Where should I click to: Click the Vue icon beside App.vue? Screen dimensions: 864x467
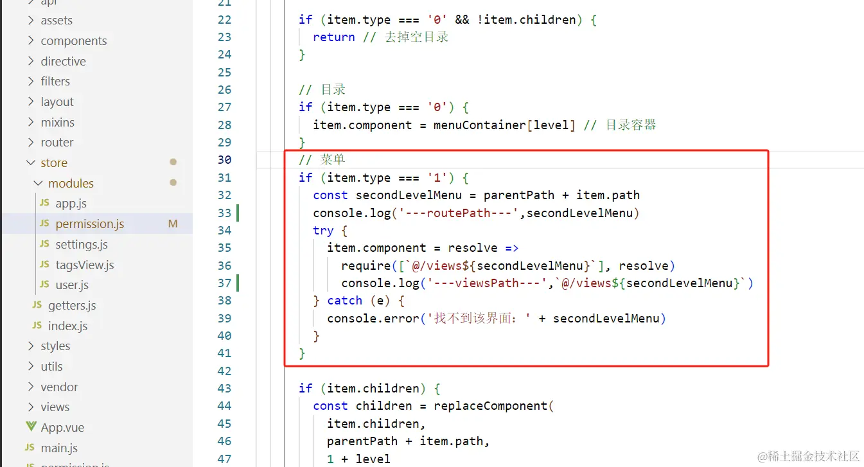coord(31,427)
